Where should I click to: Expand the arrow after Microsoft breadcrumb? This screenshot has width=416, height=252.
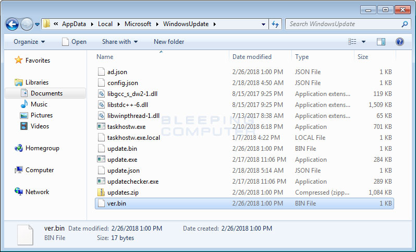click(x=157, y=24)
